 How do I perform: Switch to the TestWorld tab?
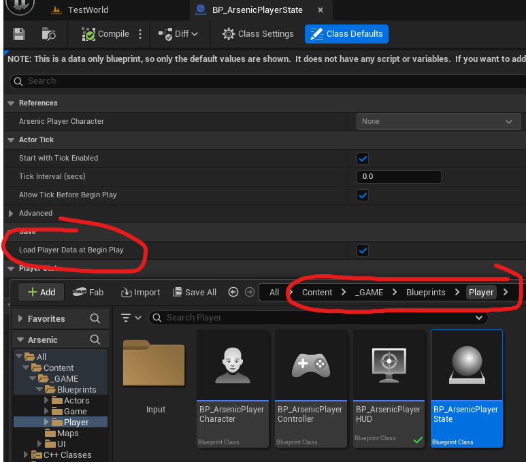pos(80,10)
